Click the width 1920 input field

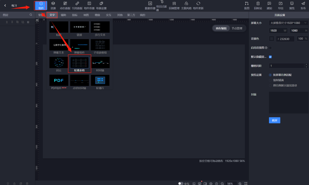pyautogui.click(x=278, y=30)
